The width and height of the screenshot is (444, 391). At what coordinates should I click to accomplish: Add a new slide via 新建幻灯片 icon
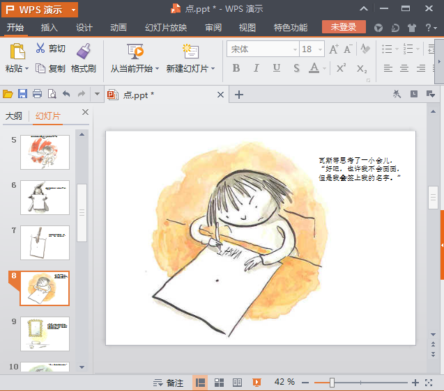(190, 51)
